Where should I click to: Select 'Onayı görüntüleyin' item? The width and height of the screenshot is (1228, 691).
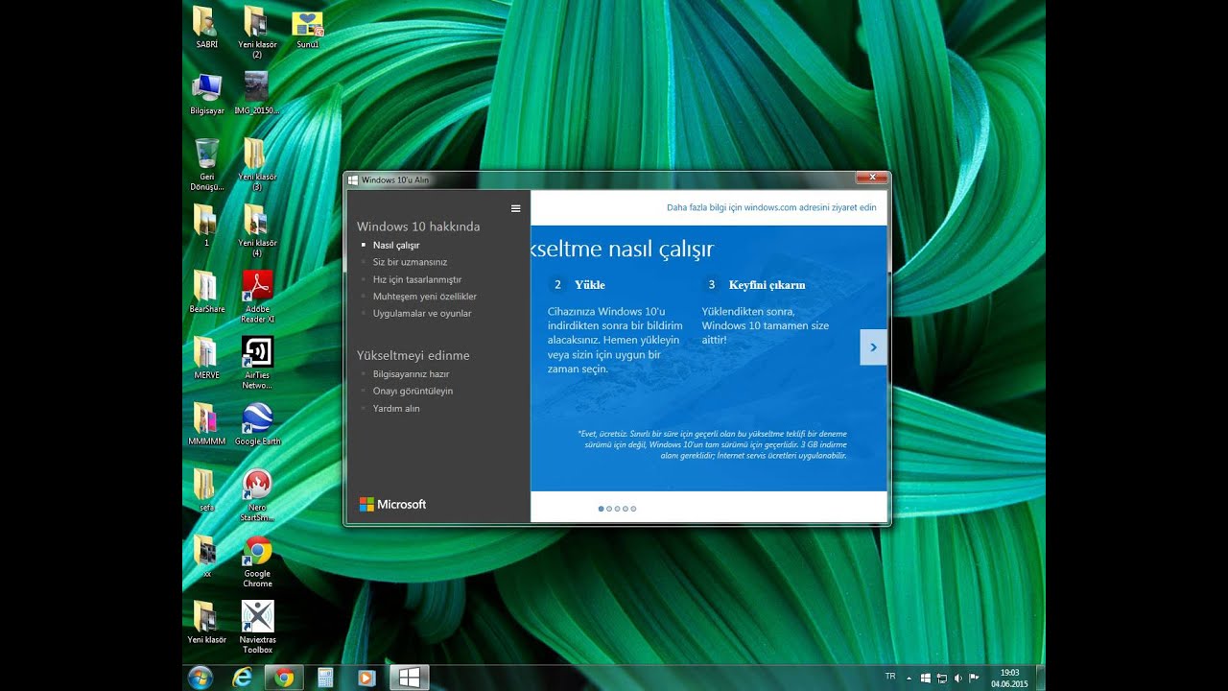[x=413, y=392]
